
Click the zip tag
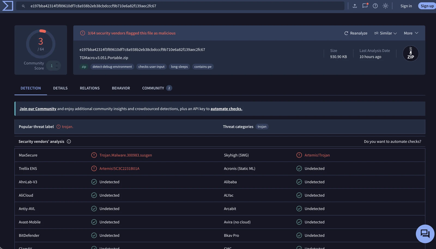84,67
